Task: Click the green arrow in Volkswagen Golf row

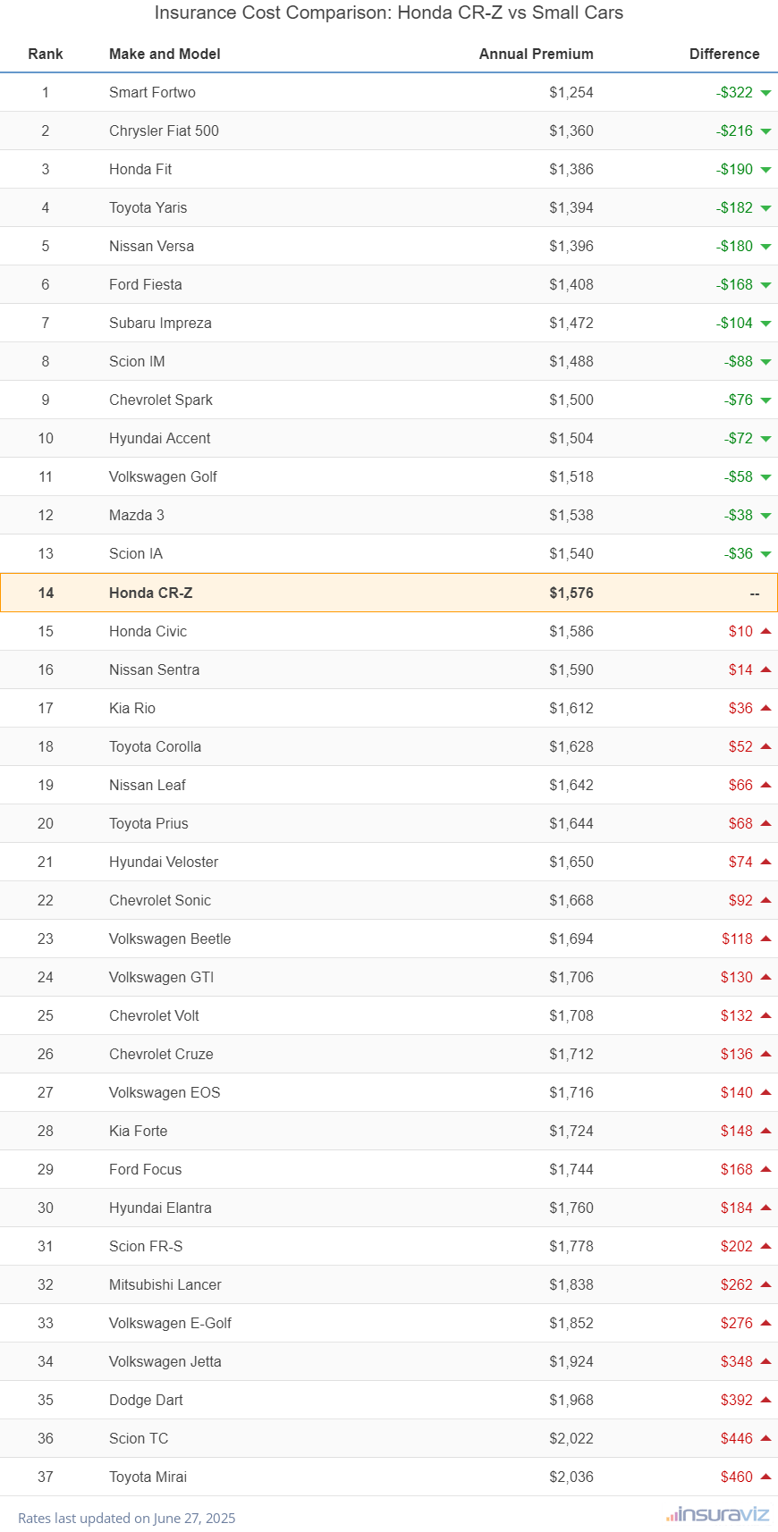Action: pos(765,477)
